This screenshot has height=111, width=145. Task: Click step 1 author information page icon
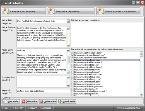click(7, 11)
